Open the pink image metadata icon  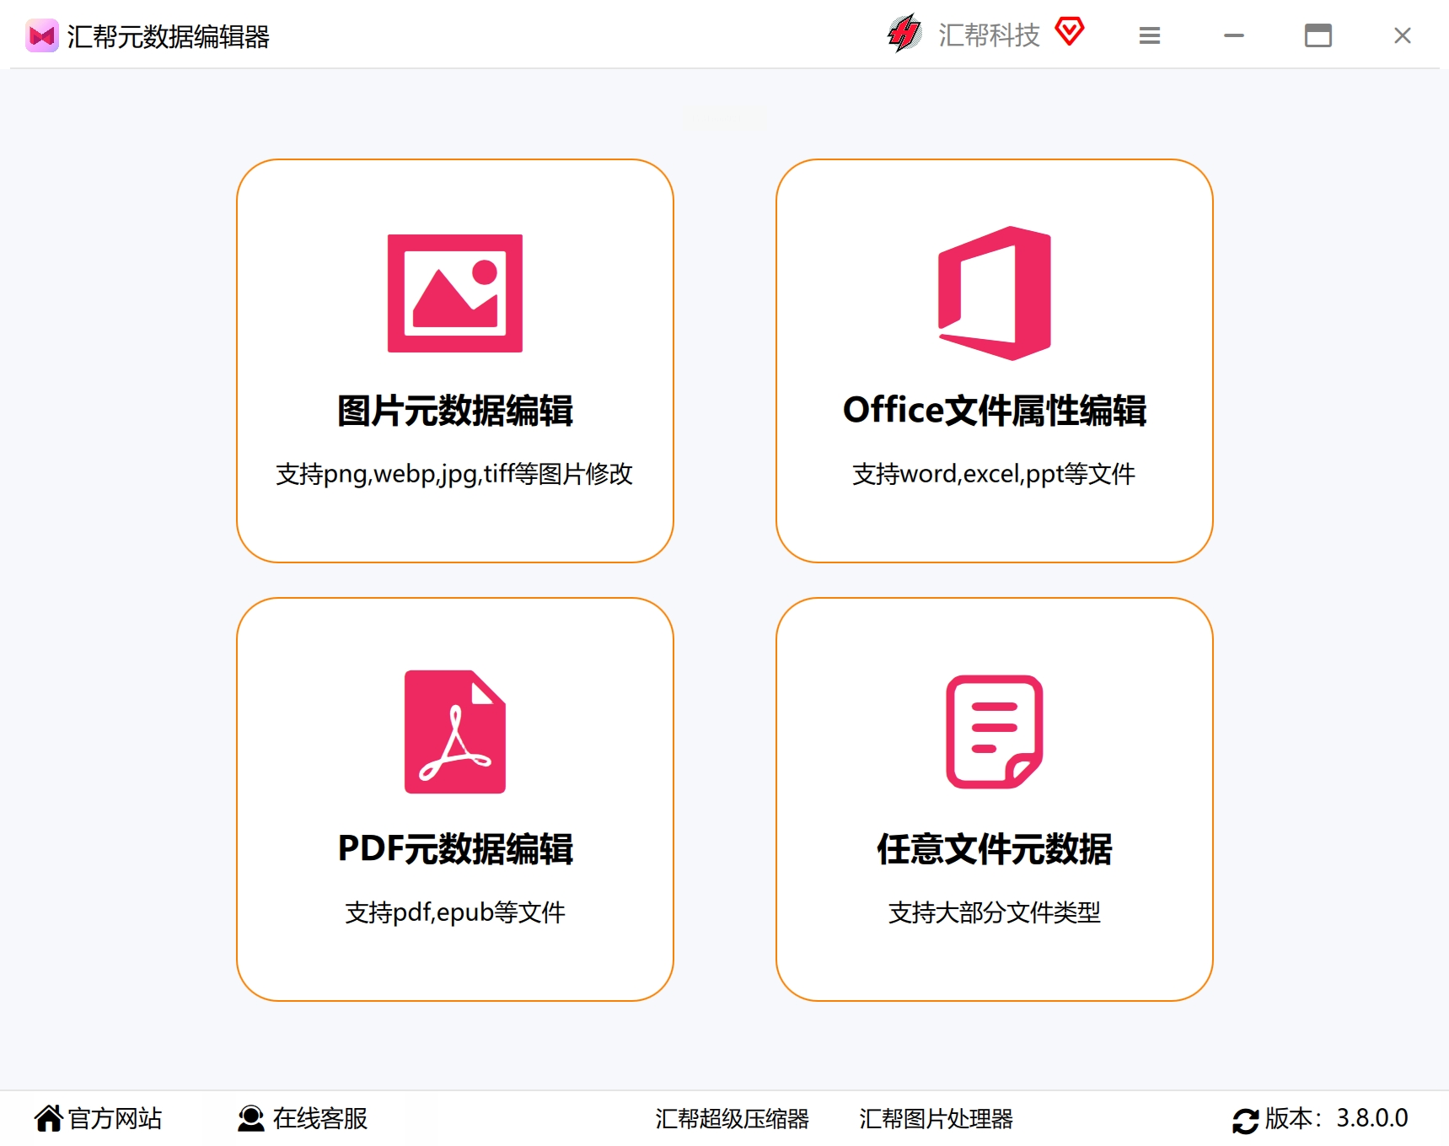[x=455, y=293]
